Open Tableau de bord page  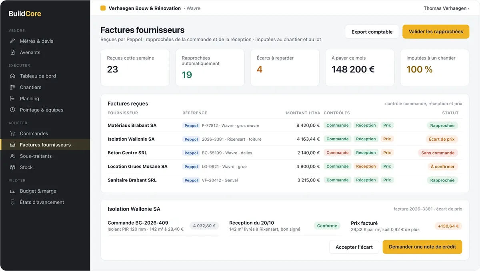(x=45, y=76)
